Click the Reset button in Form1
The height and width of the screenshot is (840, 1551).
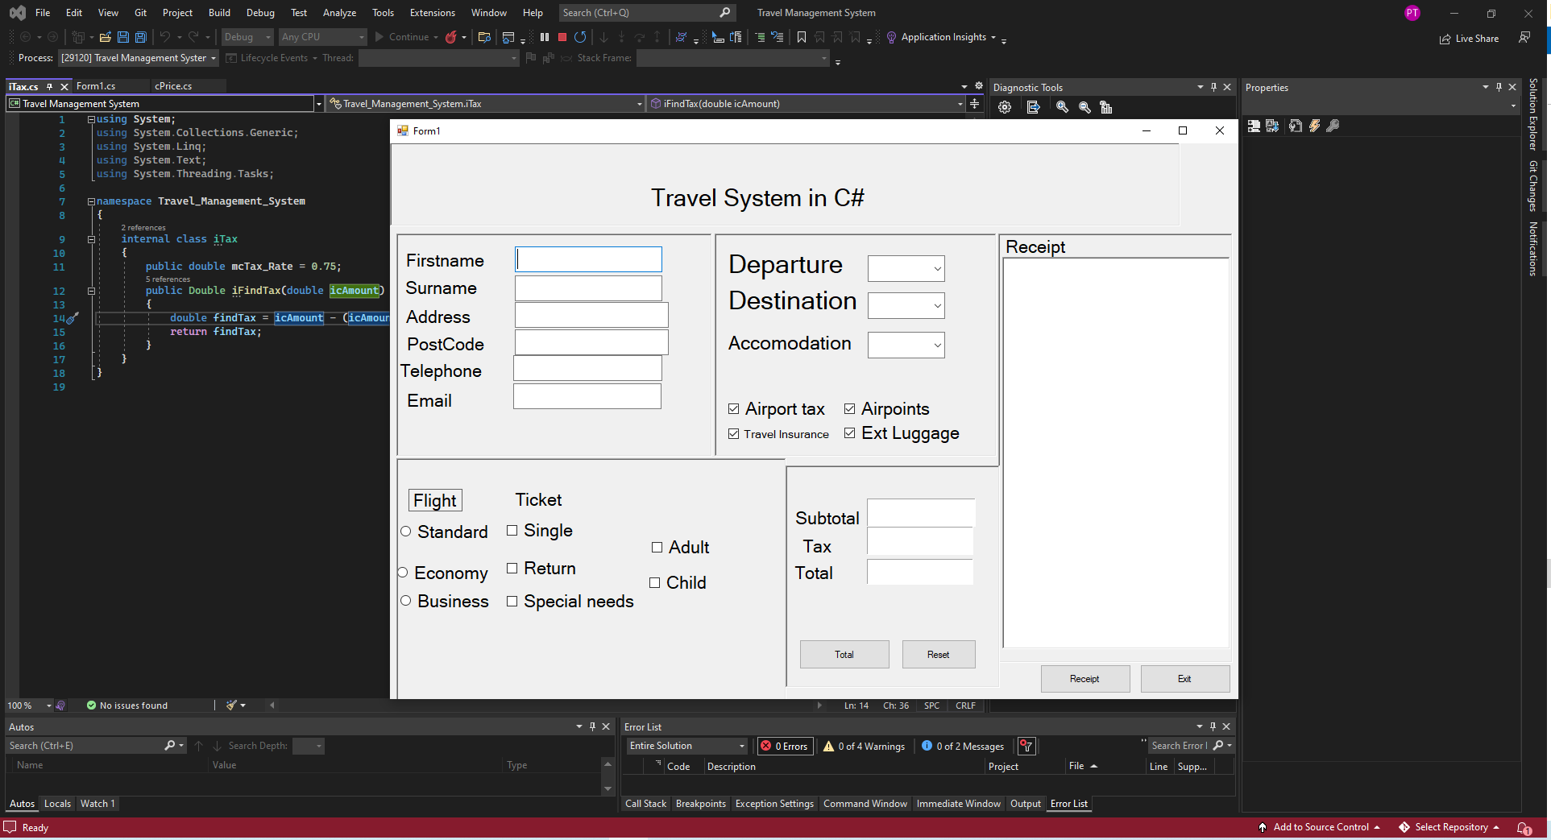pos(939,655)
